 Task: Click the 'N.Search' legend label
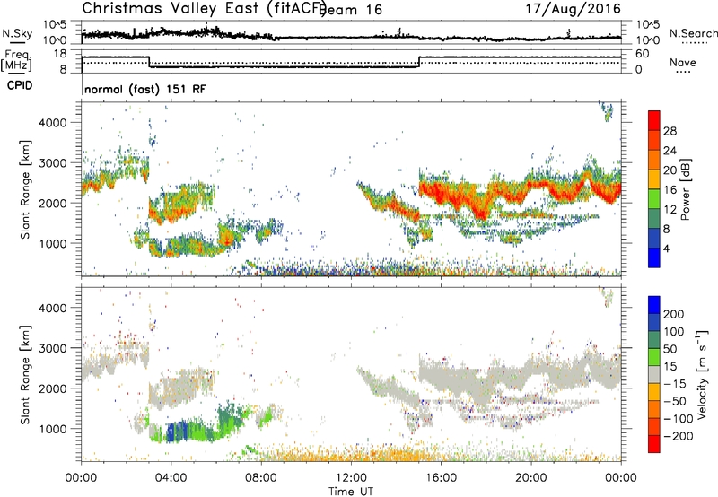pos(693,33)
